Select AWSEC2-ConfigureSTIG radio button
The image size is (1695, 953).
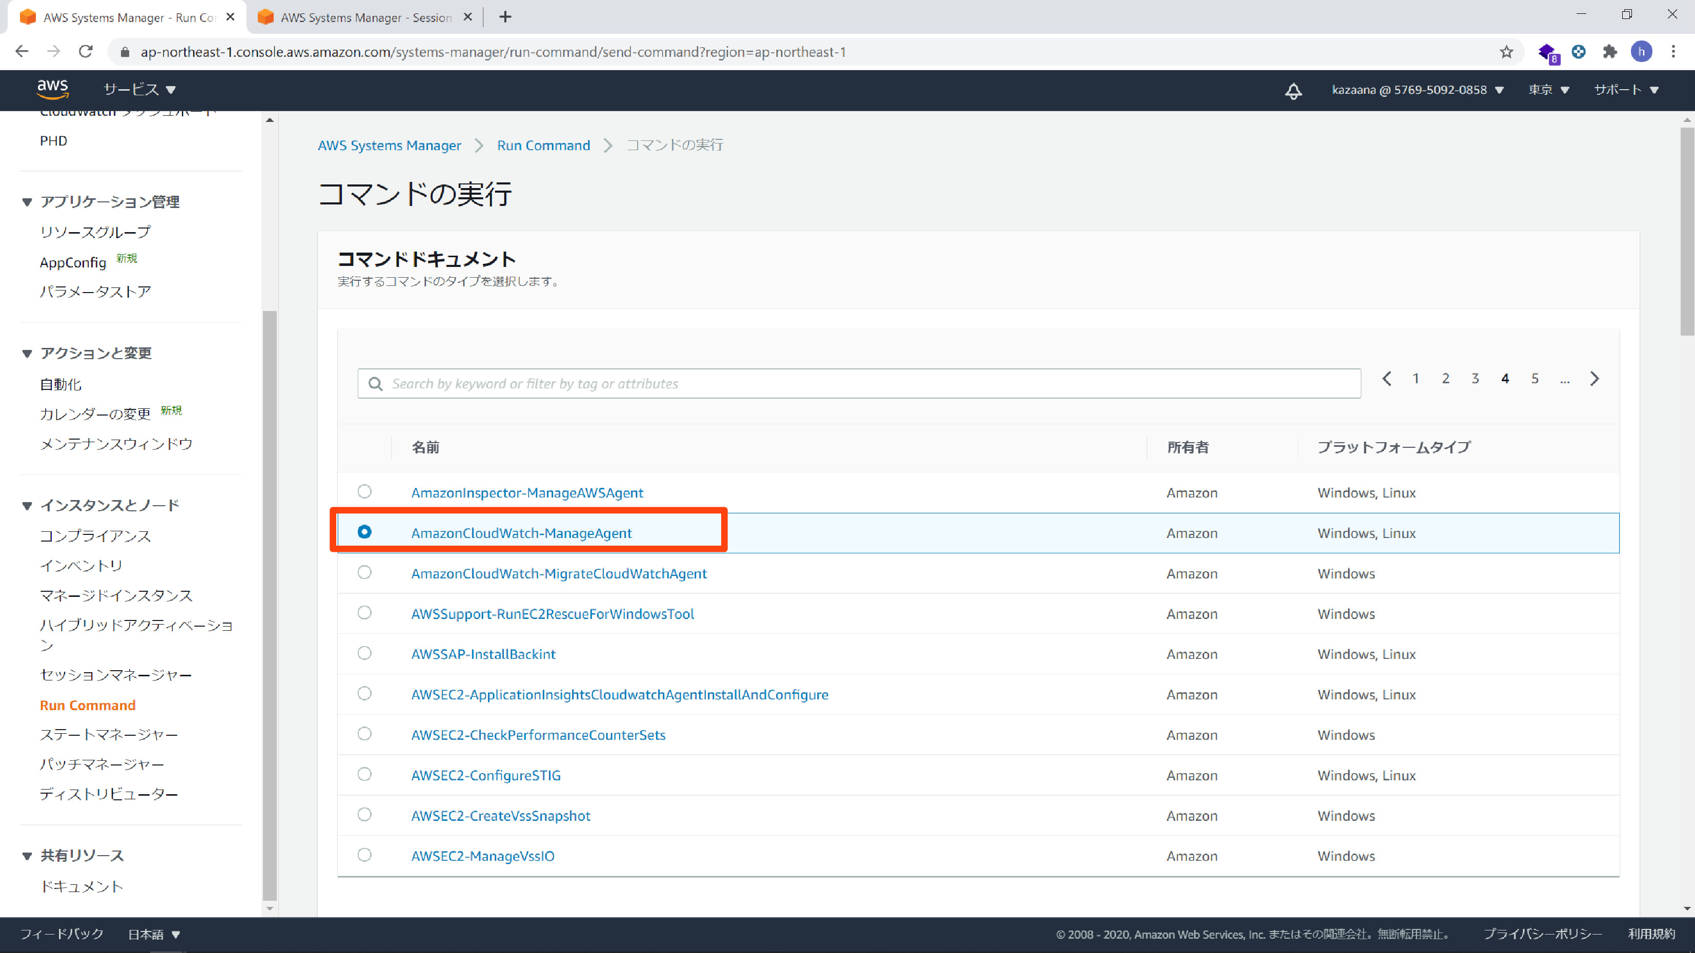coord(364,774)
